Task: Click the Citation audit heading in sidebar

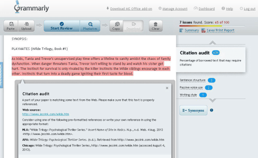Action: tap(195, 53)
